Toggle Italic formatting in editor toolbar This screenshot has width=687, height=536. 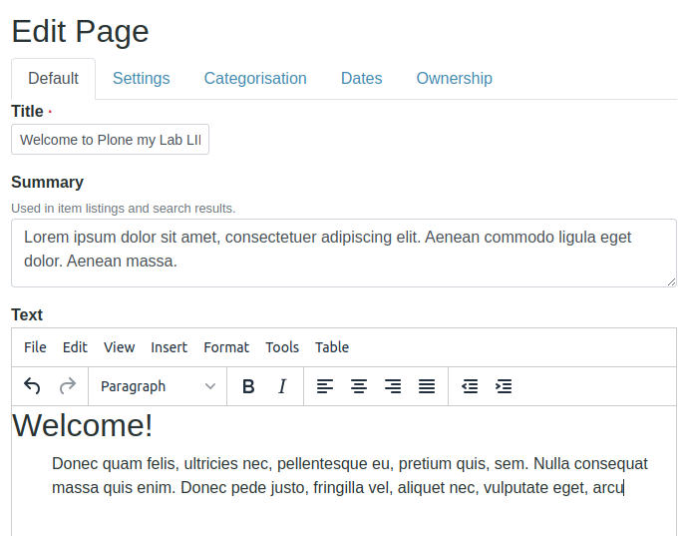coord(282,386)
